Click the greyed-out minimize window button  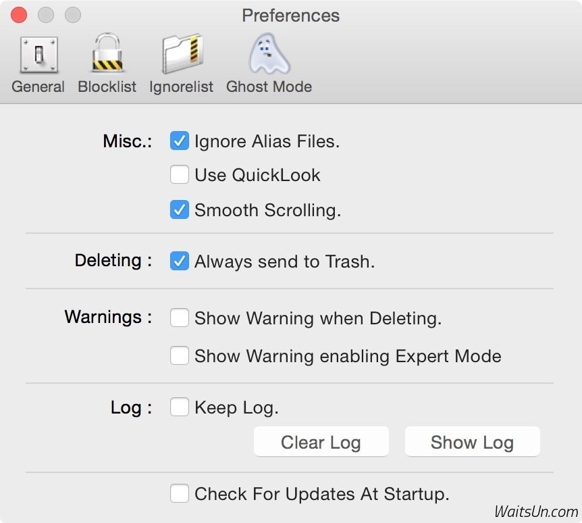(46, 15)
